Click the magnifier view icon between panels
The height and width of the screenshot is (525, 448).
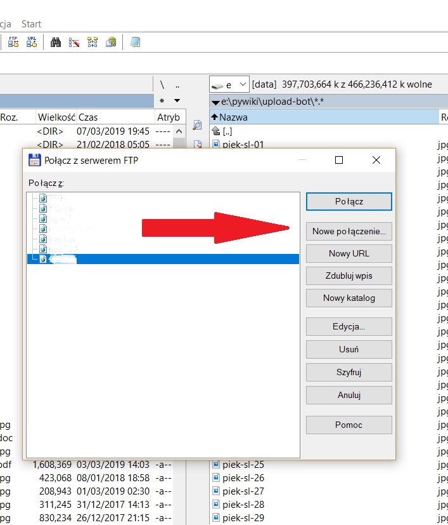tap(197, 125)
